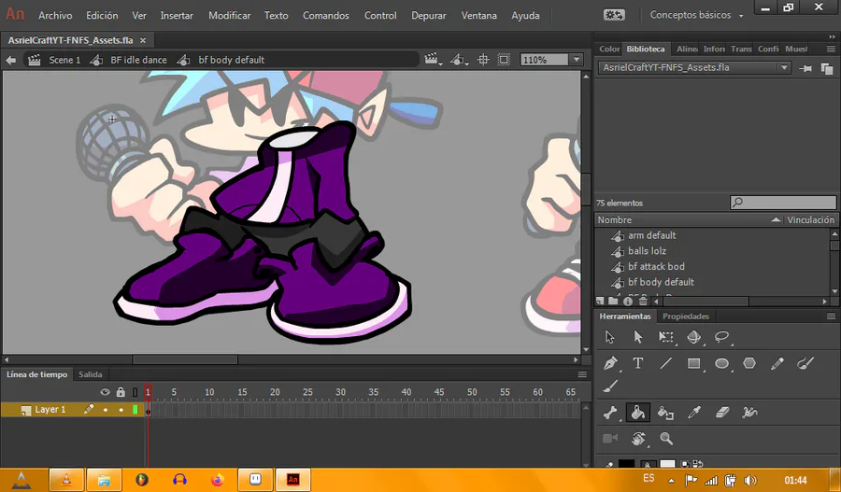Select the Eyedropper tool
Viewport: 841px width, 492px height.
tap(693, 412)
